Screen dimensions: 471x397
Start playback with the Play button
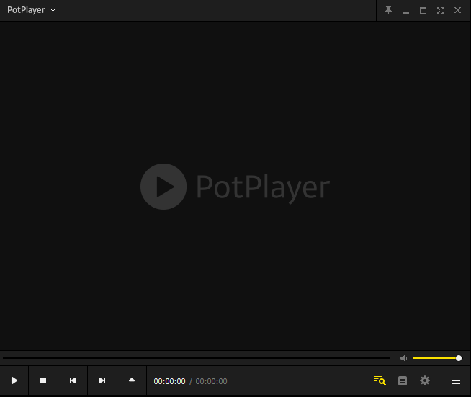point(14,380)
